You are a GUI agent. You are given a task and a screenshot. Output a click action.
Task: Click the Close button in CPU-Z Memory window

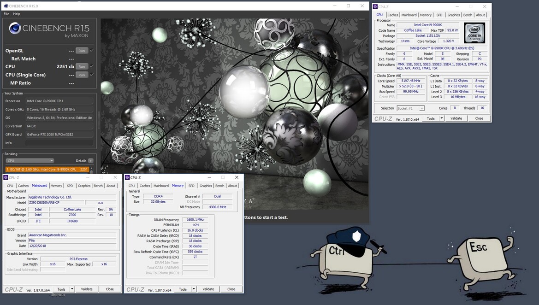[x=231, y=289]
